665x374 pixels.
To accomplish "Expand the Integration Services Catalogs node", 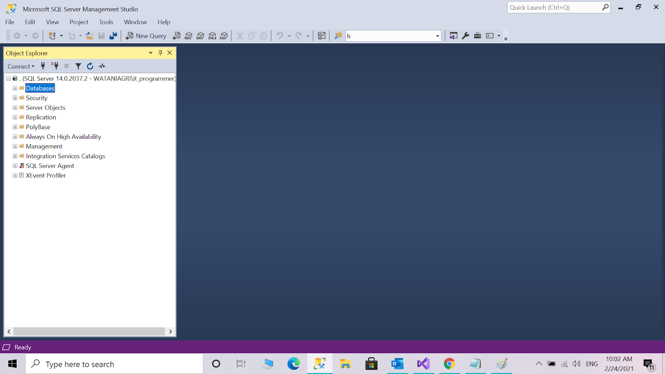I will click(15, 156).
